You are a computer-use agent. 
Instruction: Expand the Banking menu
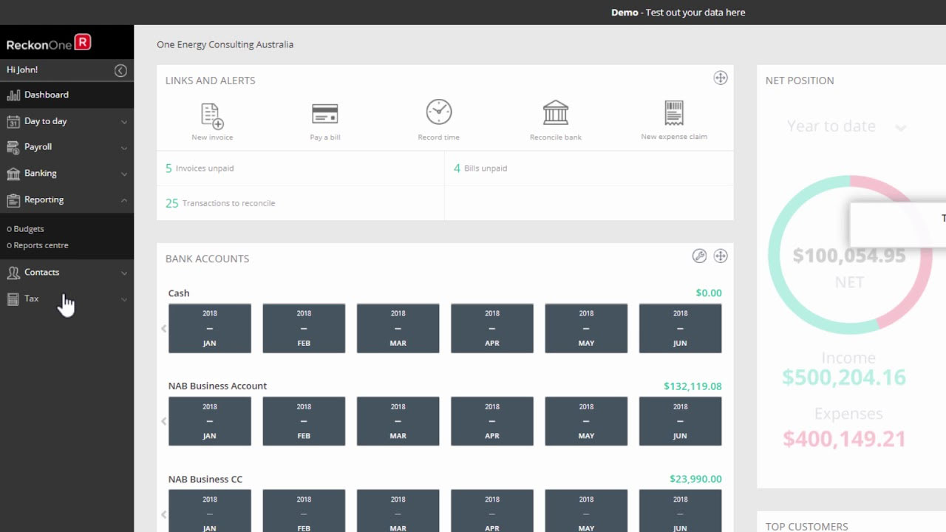[x=67, y=173]
